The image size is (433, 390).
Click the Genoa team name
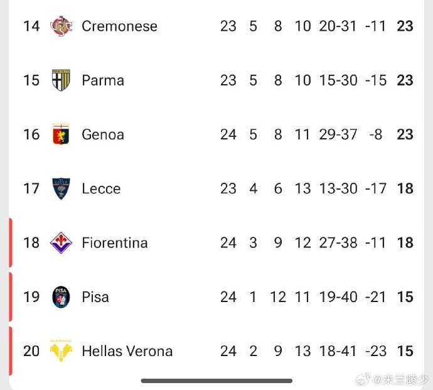click(x=103, y=134)
